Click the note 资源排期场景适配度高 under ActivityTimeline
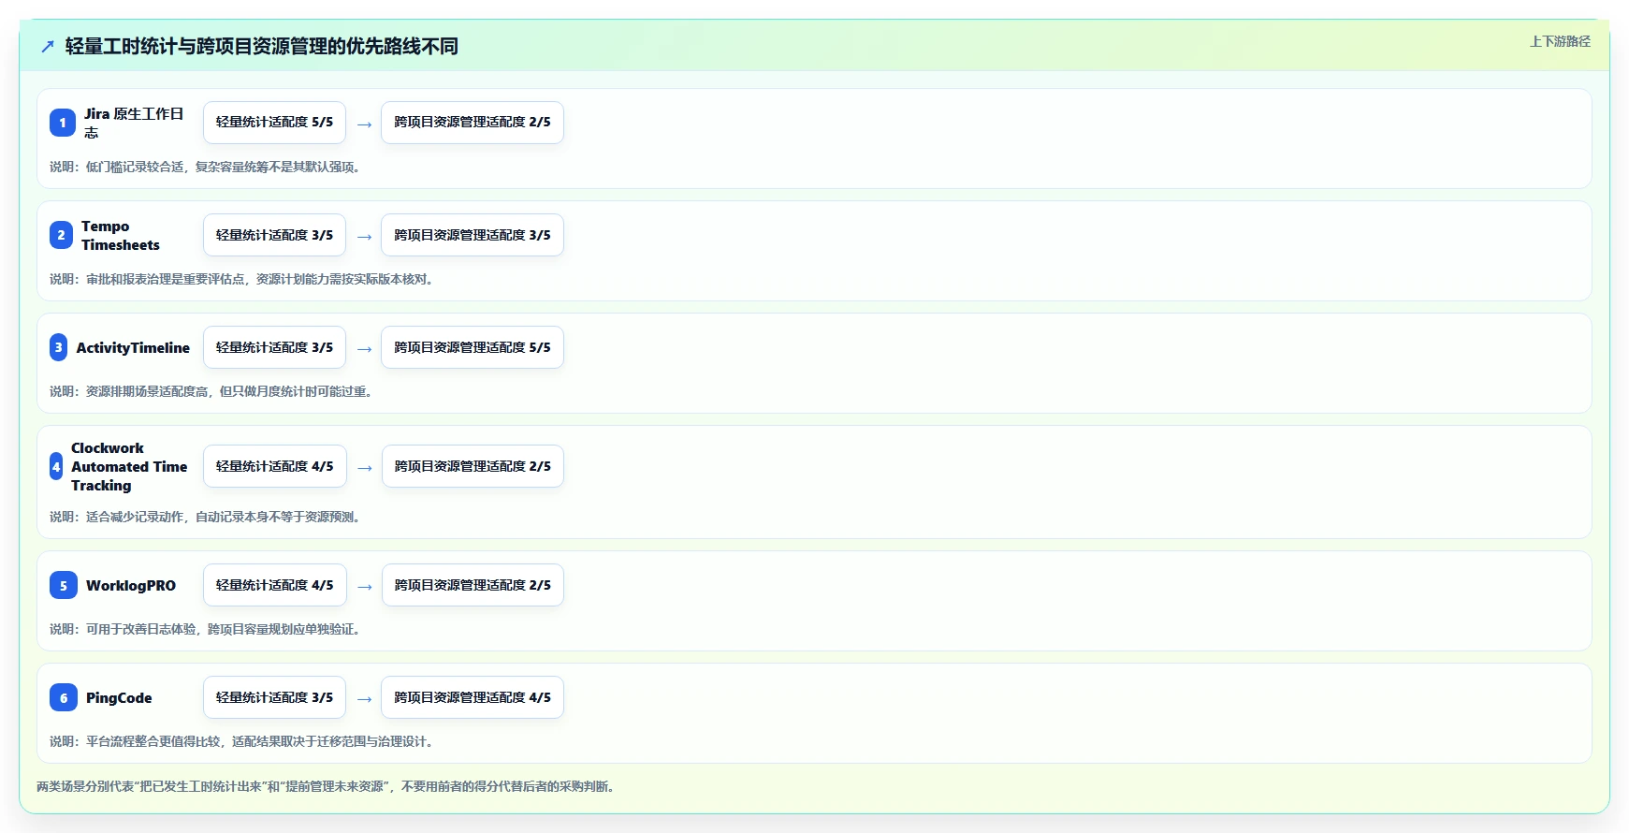 [x=211, y=391]
